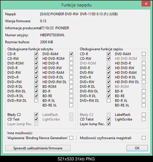Toggle BD-RE XL read checkbox

pyautogui.click(x=71, y=105)
